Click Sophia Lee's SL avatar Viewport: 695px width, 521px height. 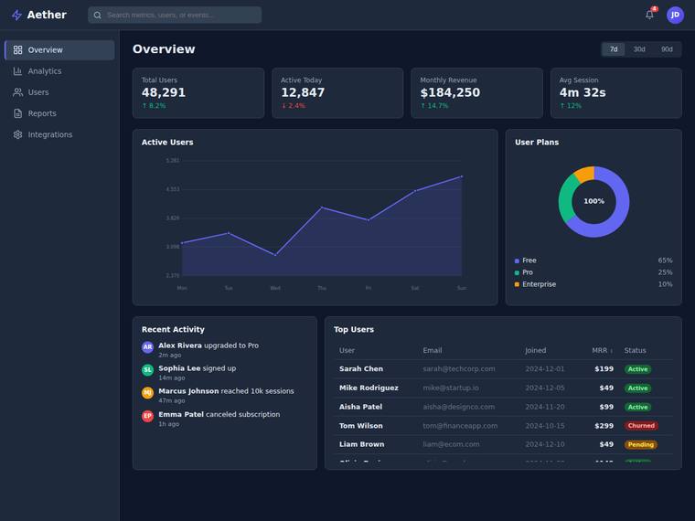[x=147, y=370]
